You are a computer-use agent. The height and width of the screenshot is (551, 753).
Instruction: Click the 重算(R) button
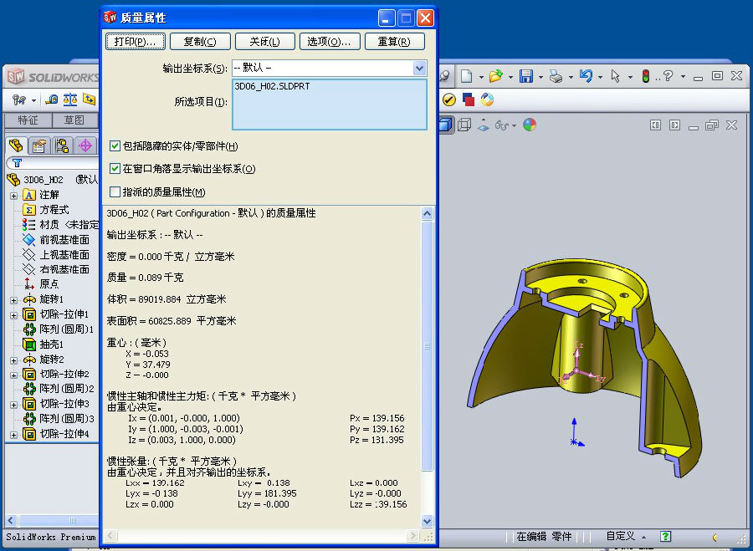click(394, 42)
